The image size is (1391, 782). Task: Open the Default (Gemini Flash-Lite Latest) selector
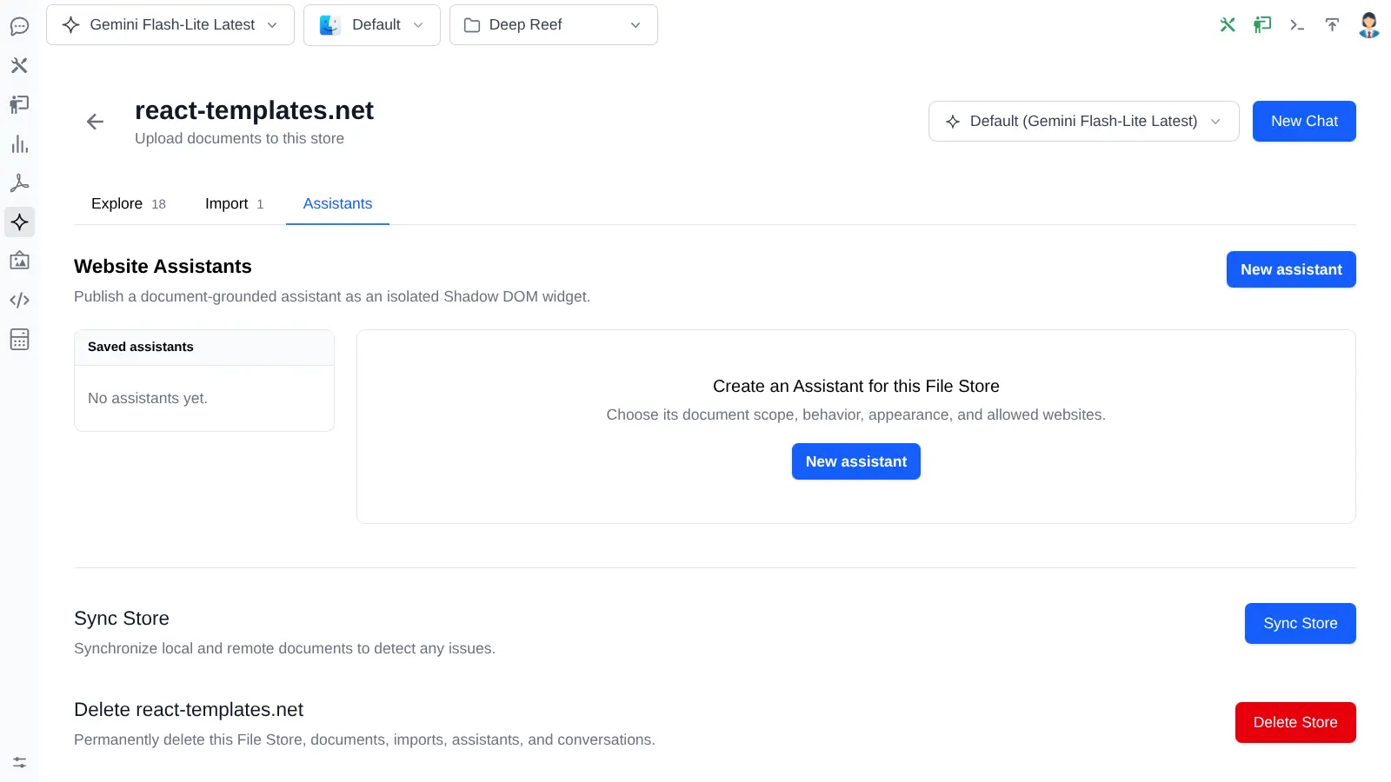point(1083,121)
